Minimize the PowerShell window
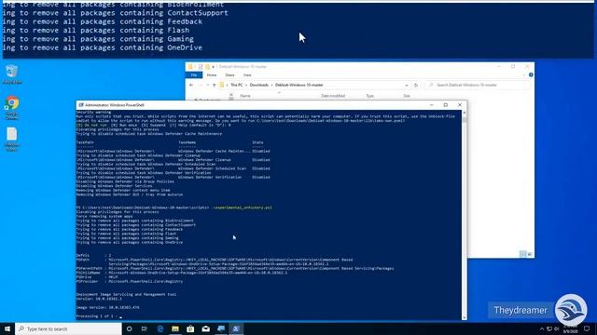Screen dimensions: 597x335 [431, 105]
